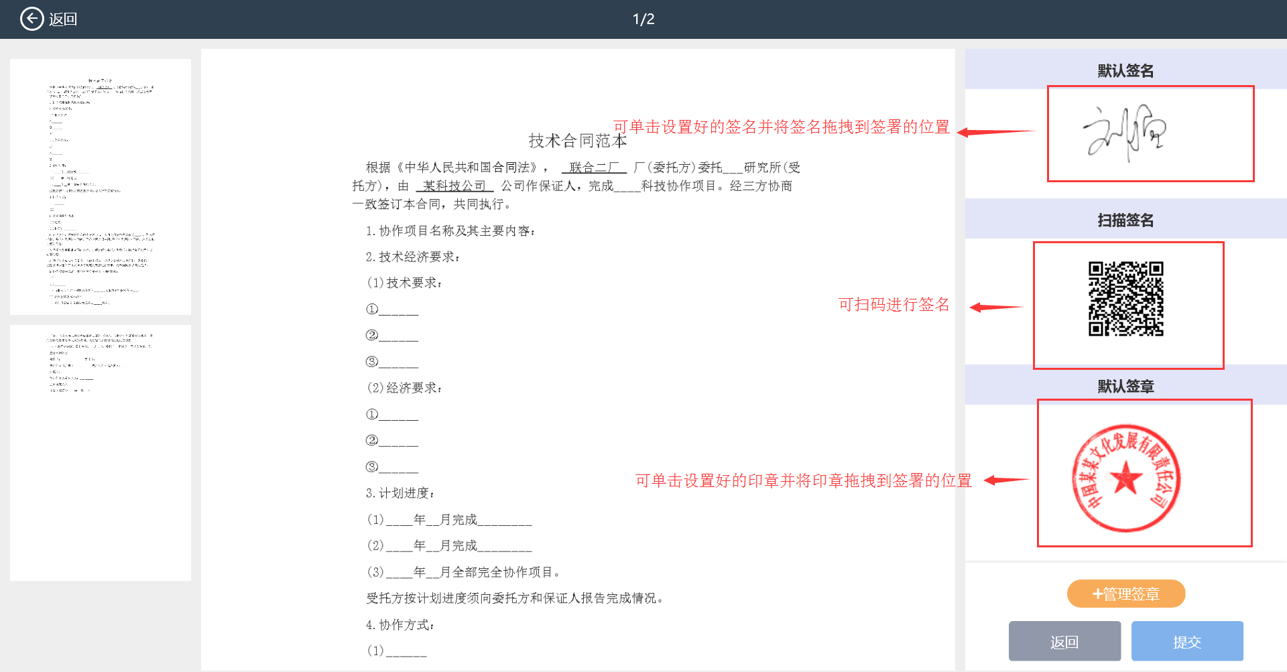This screenshot has height=672, width=1287.
Task: Open the second page thumbnail
Action: click(x=101, y=452)
